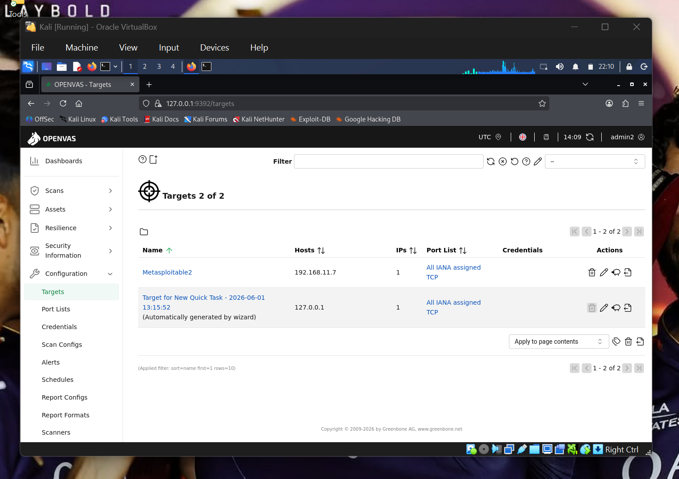
Task: Select Scanners in sidebar
Action: tap(56, 432)
